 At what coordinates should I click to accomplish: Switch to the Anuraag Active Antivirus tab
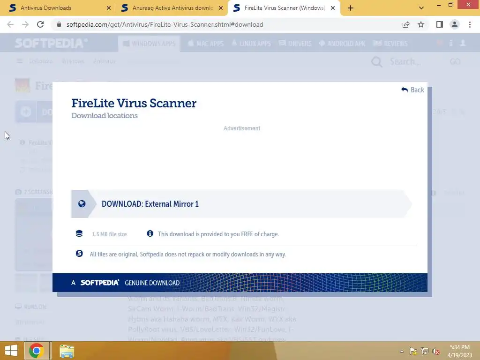[x=172, y=8]
